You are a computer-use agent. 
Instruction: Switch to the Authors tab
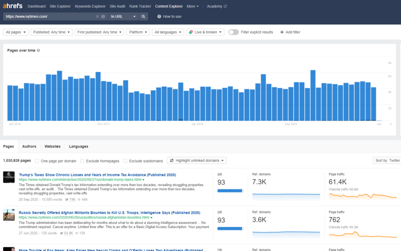(x=29, y=146)
